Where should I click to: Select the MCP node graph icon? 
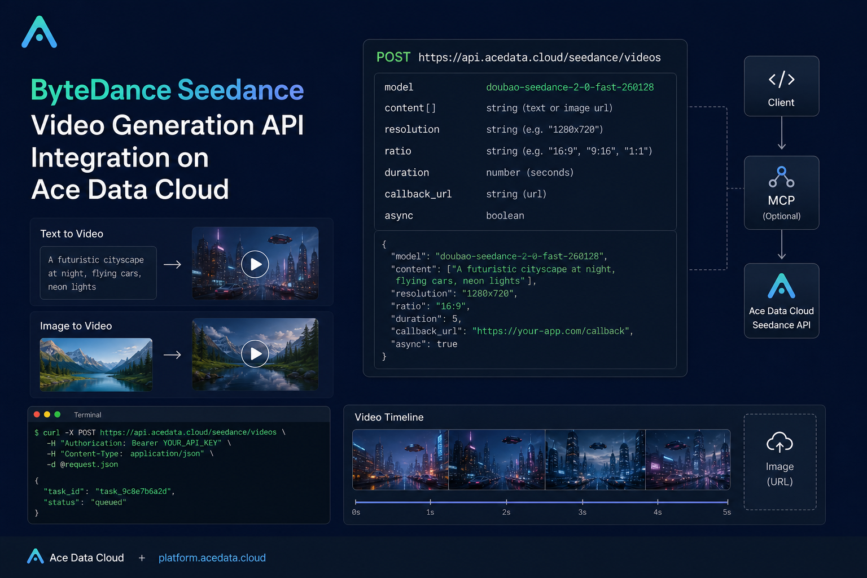[x=781, y=177]
